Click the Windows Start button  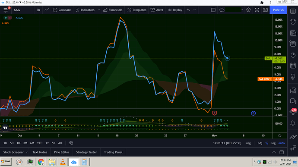6,161
